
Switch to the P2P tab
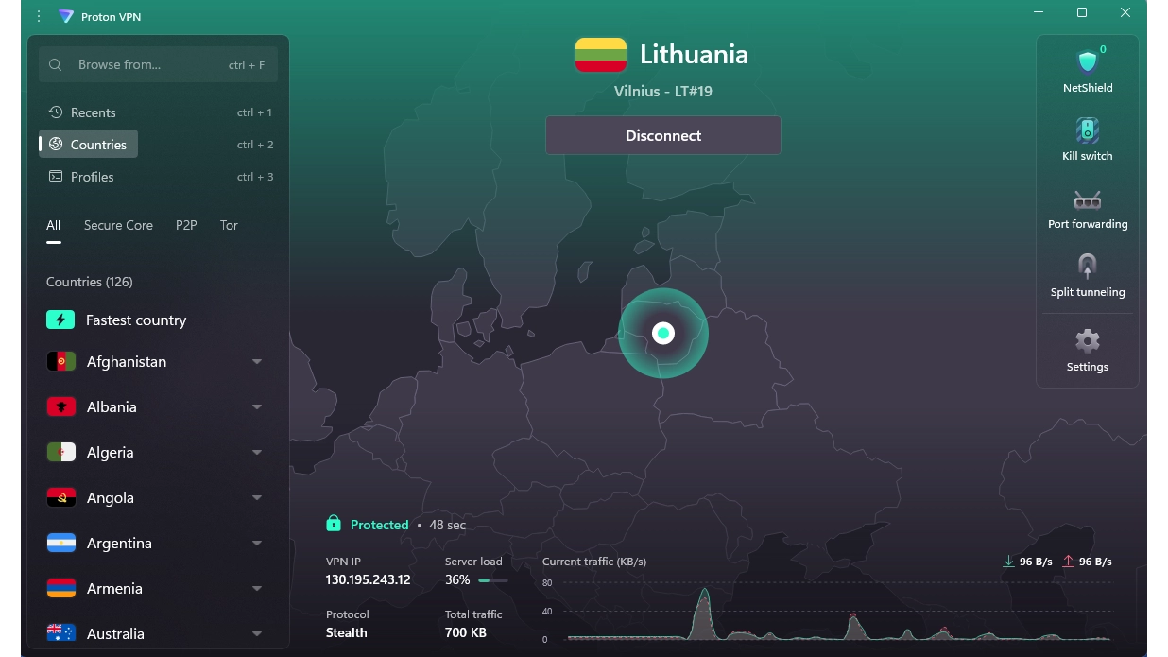point(186,226)
